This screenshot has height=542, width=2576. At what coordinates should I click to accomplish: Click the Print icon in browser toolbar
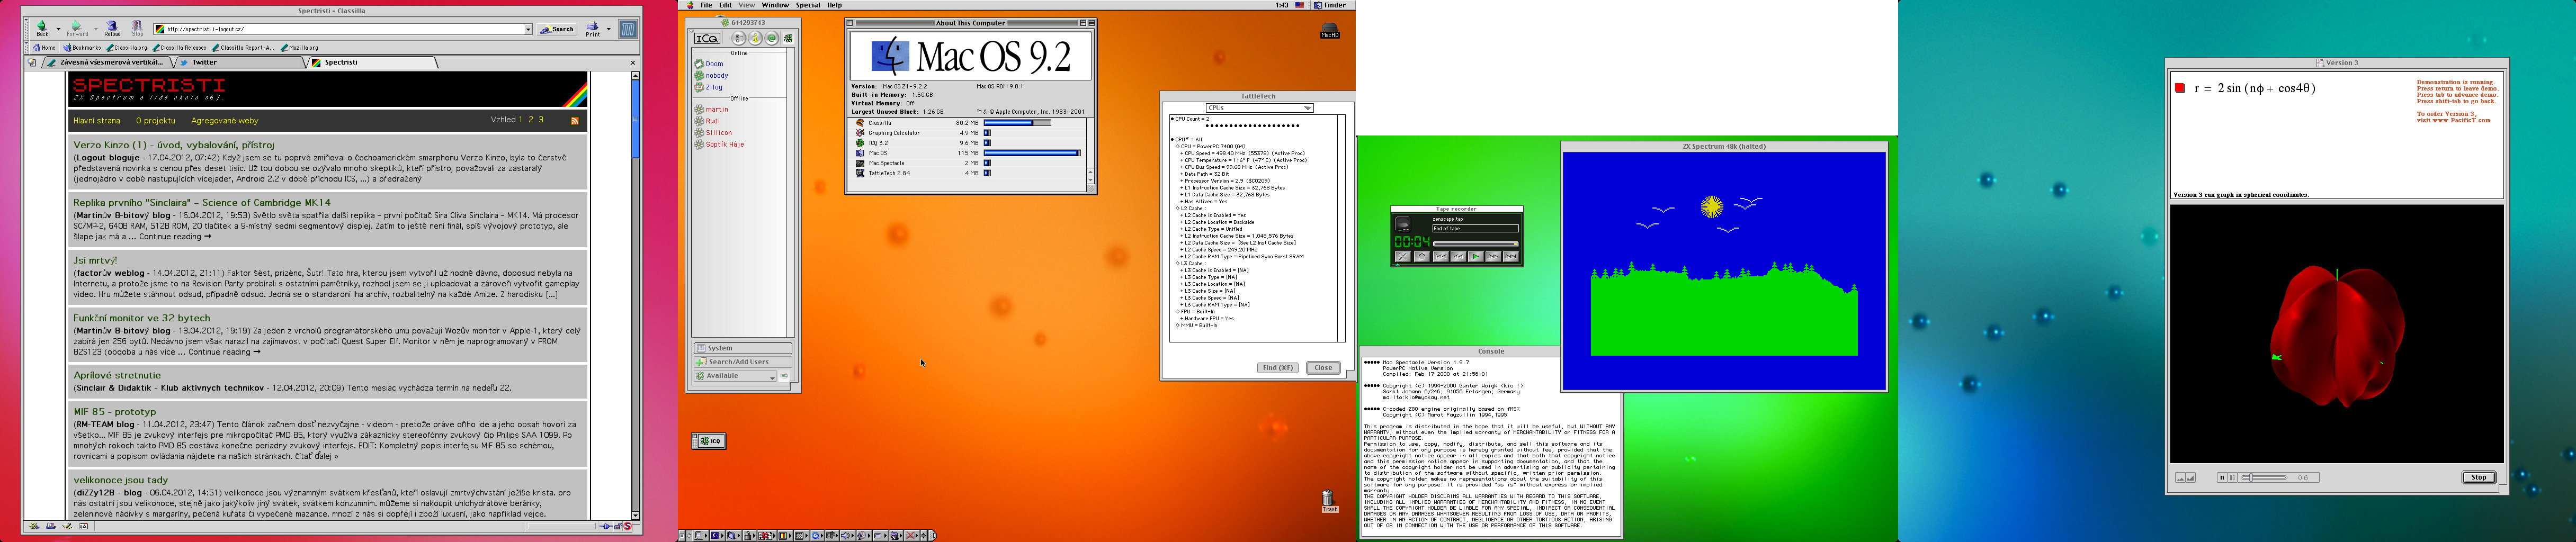[x=593, y=26]
